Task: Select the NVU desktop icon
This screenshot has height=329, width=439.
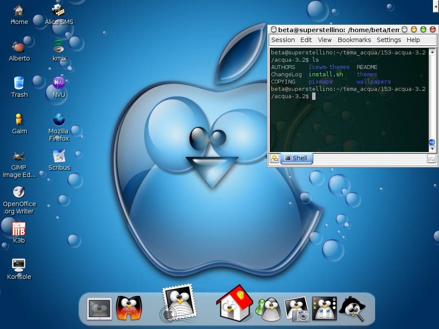Action: pos(59,83)
